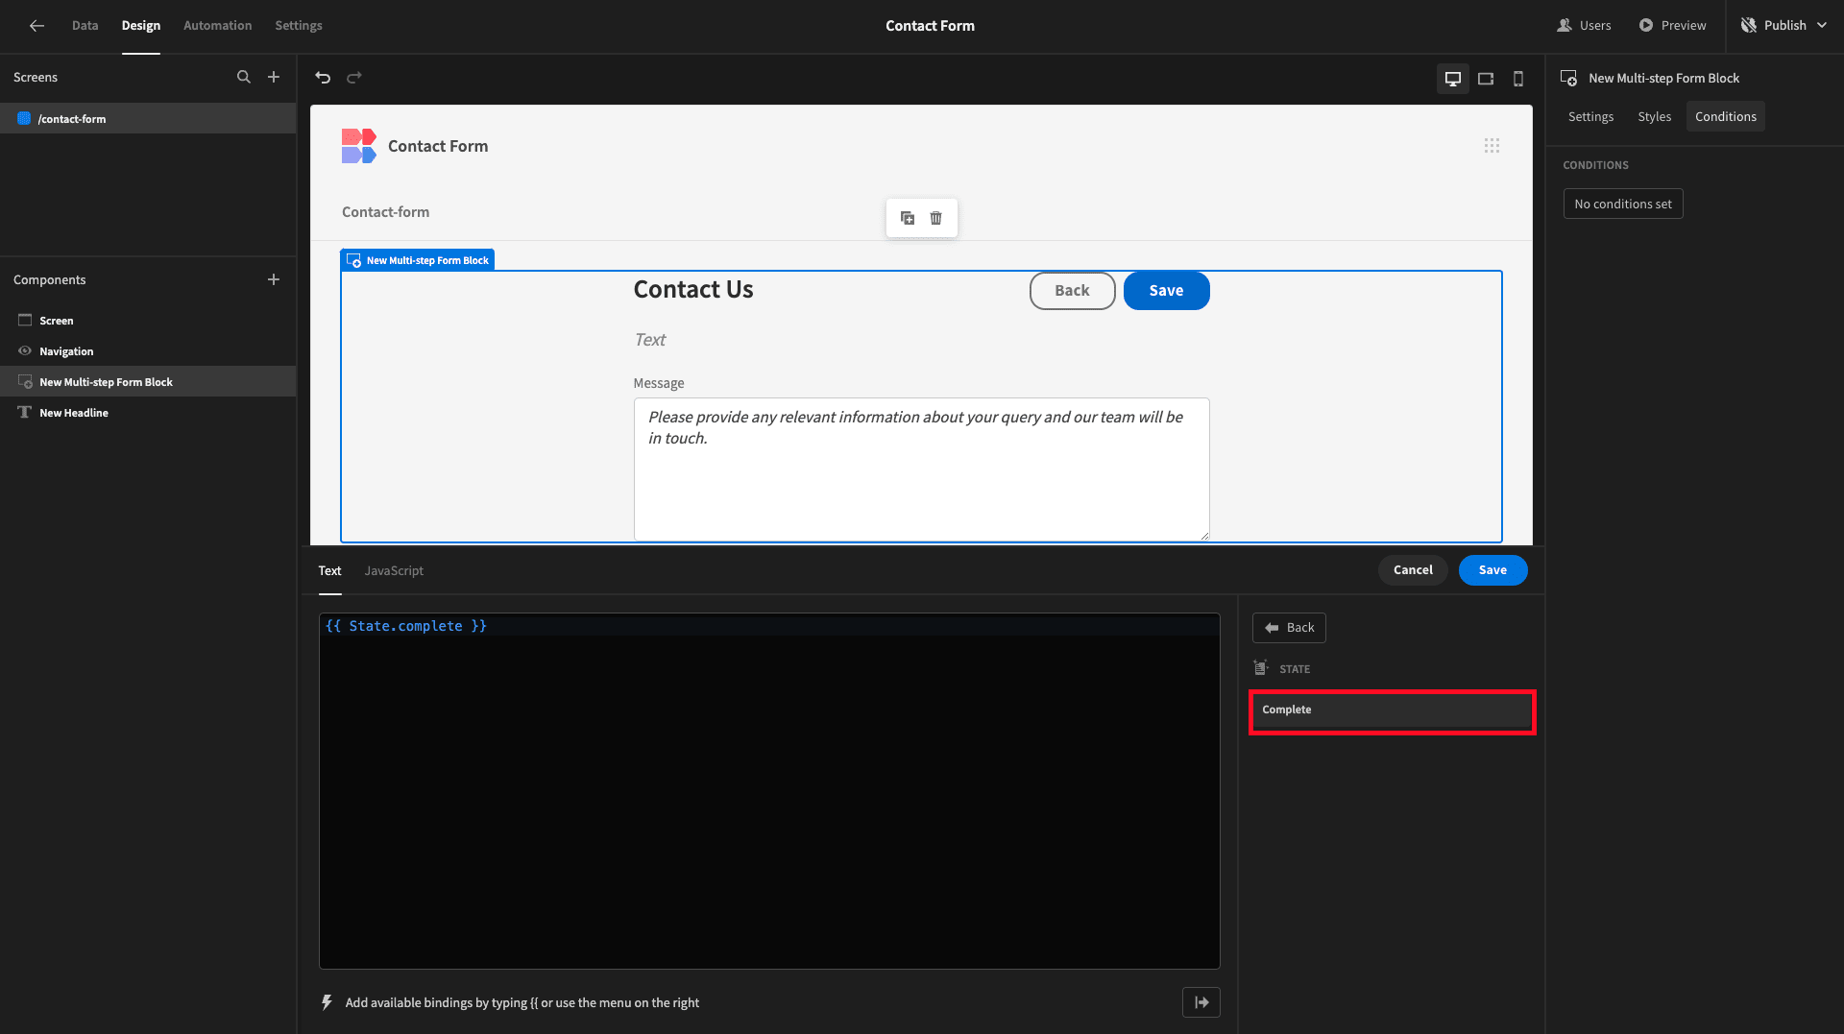Click inside the Message text area
This screenshot has height=1034, width=1844.
[x=921, y=469]
